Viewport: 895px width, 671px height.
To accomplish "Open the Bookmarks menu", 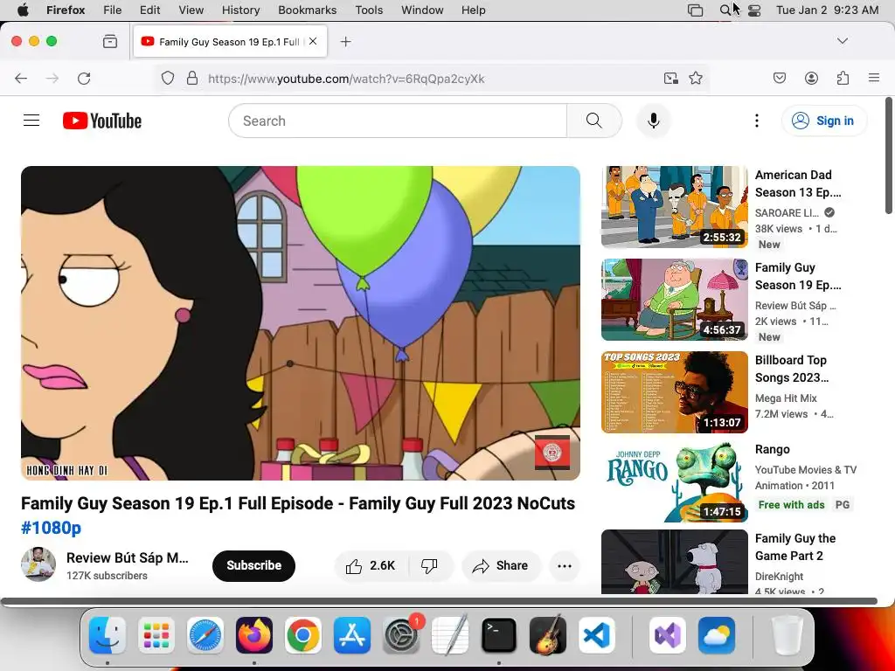I will 307,10.
